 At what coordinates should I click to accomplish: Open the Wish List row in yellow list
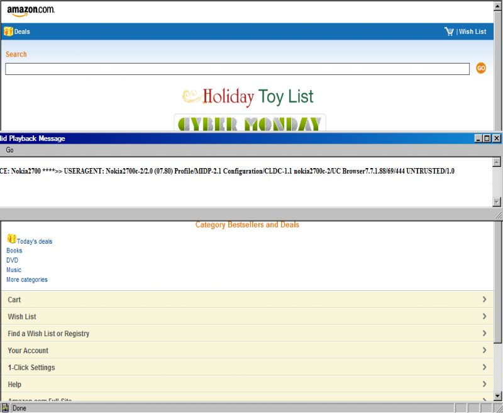click(247, 316)
